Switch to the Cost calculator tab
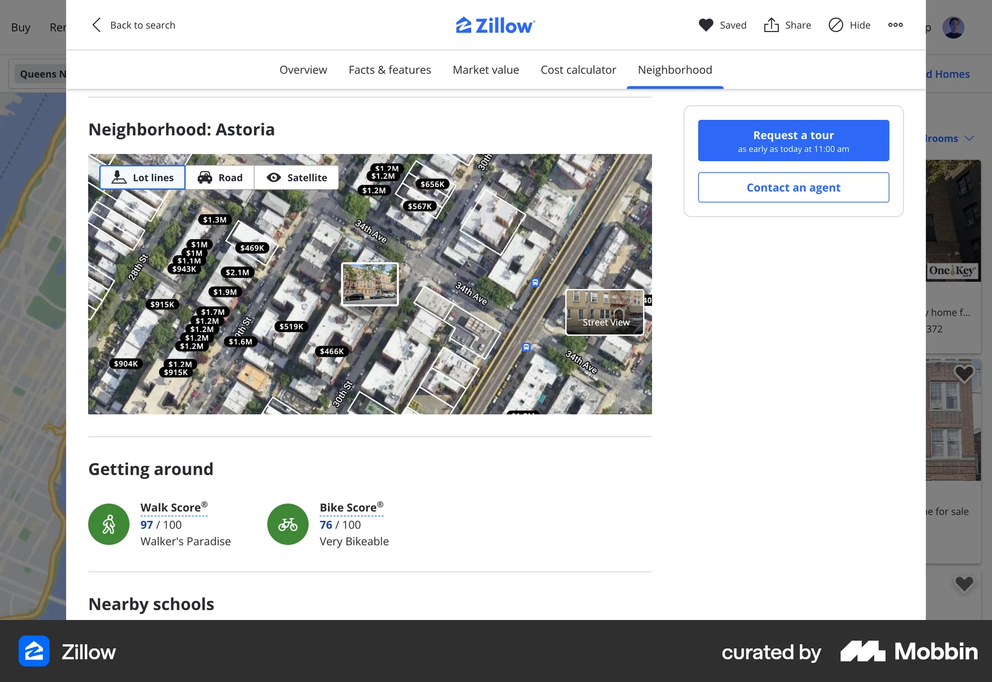 [x=578, y=70]
